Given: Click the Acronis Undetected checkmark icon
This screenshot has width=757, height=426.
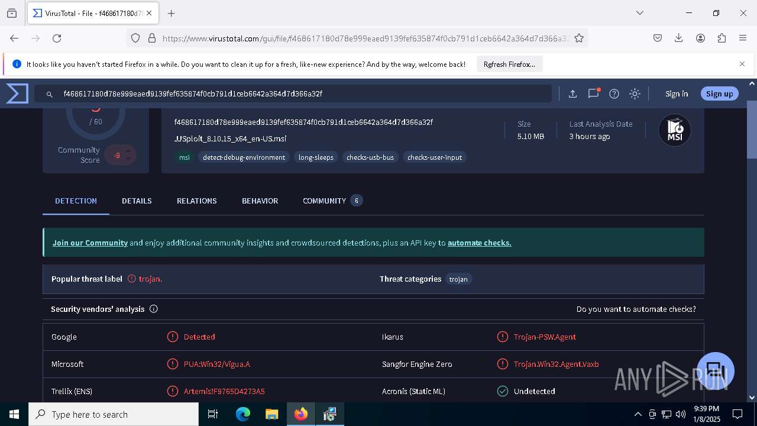Looking at the screenshot, I should point(503,391).
